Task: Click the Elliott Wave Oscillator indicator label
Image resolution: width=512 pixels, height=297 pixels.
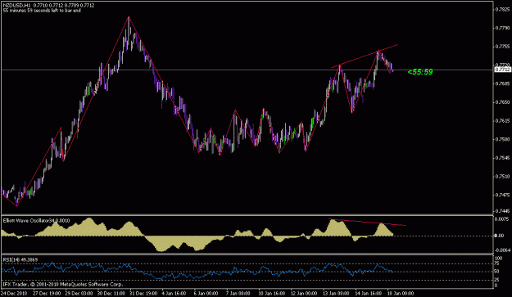Action: click(36, 221)
